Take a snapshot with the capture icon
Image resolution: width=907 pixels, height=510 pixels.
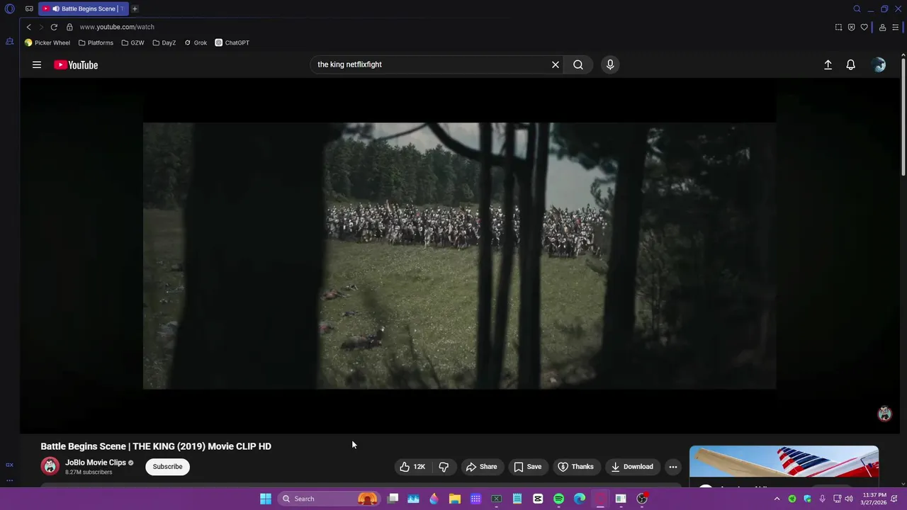pos(838,28)
